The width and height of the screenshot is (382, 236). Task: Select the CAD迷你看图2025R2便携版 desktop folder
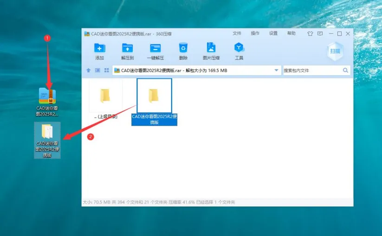click(x=47, y=140)
